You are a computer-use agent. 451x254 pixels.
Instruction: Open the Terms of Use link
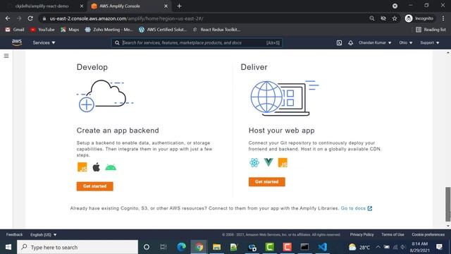(393, 235)
